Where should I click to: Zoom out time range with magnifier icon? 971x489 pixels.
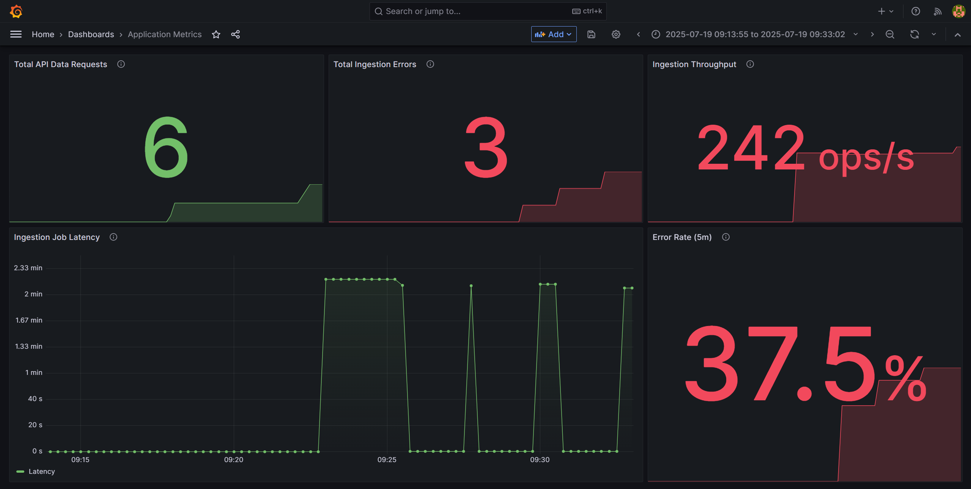[x=890, y=34]
